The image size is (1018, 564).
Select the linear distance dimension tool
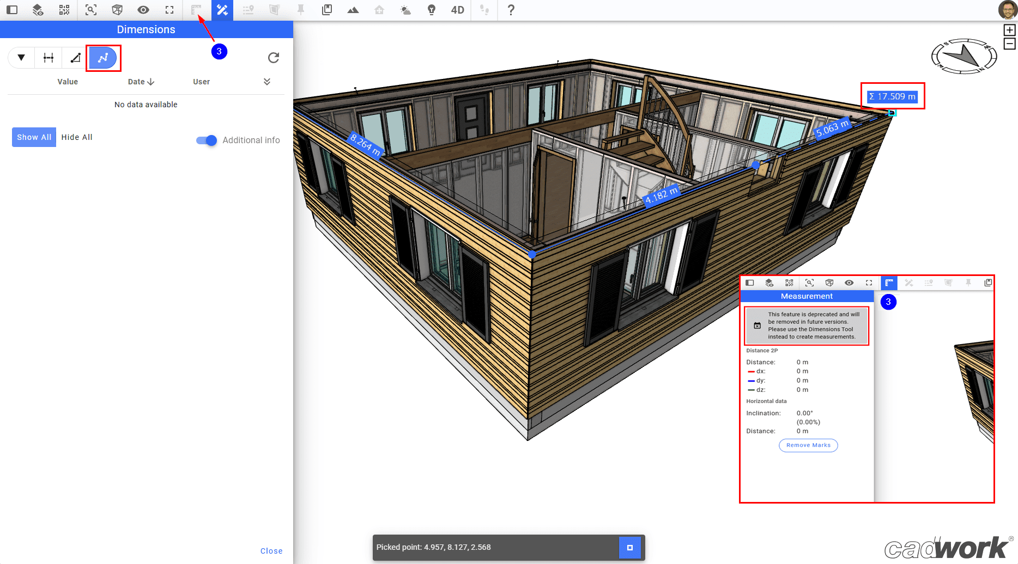tap(49, 58)
